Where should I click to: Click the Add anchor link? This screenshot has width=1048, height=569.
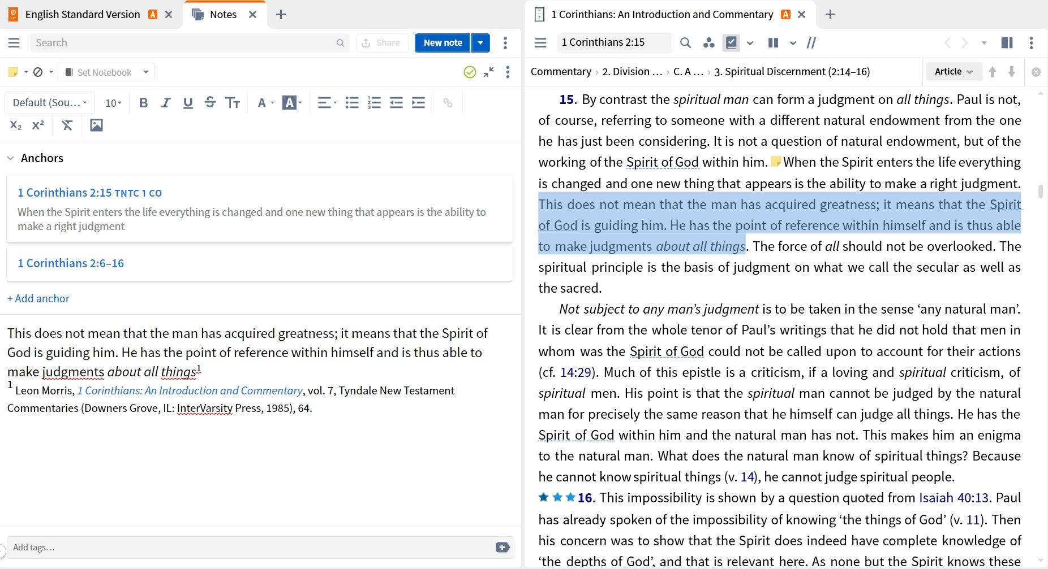coord(38,298)
